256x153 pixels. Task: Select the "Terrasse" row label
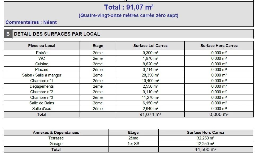pyautogui.click(x=56, y=138)
